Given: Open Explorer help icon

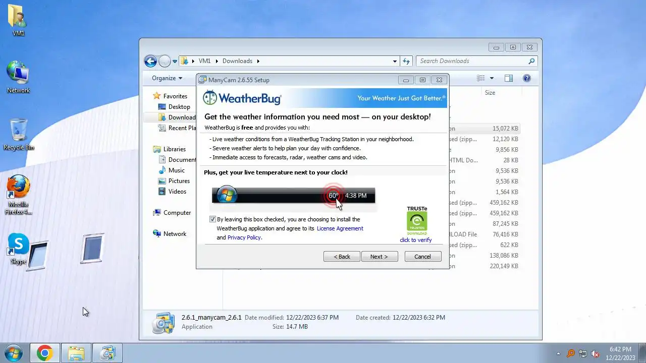Looking at the screenshot, I should tap(527, 78).
